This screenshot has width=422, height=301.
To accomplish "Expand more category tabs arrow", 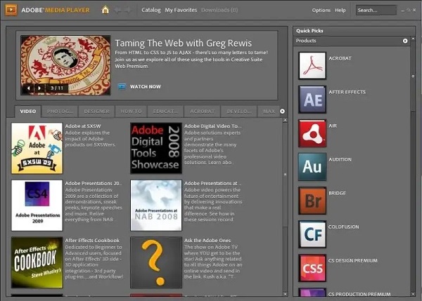I will (282, 111).
